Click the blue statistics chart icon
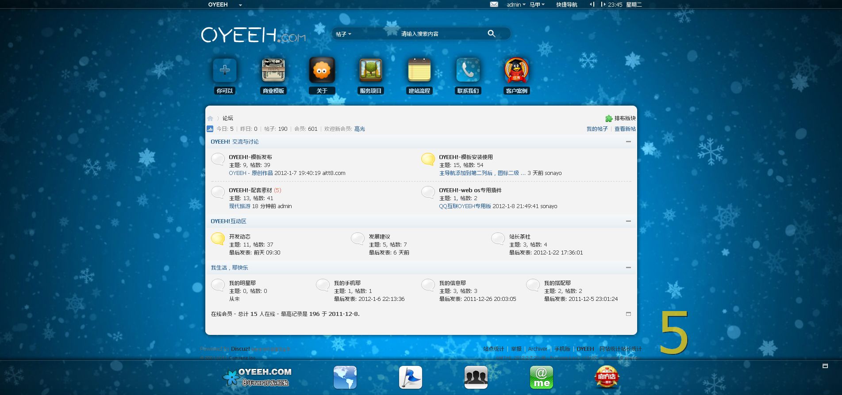 [210, 129]
